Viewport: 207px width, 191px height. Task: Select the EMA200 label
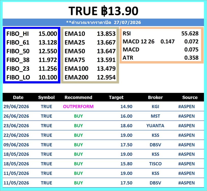76,77
